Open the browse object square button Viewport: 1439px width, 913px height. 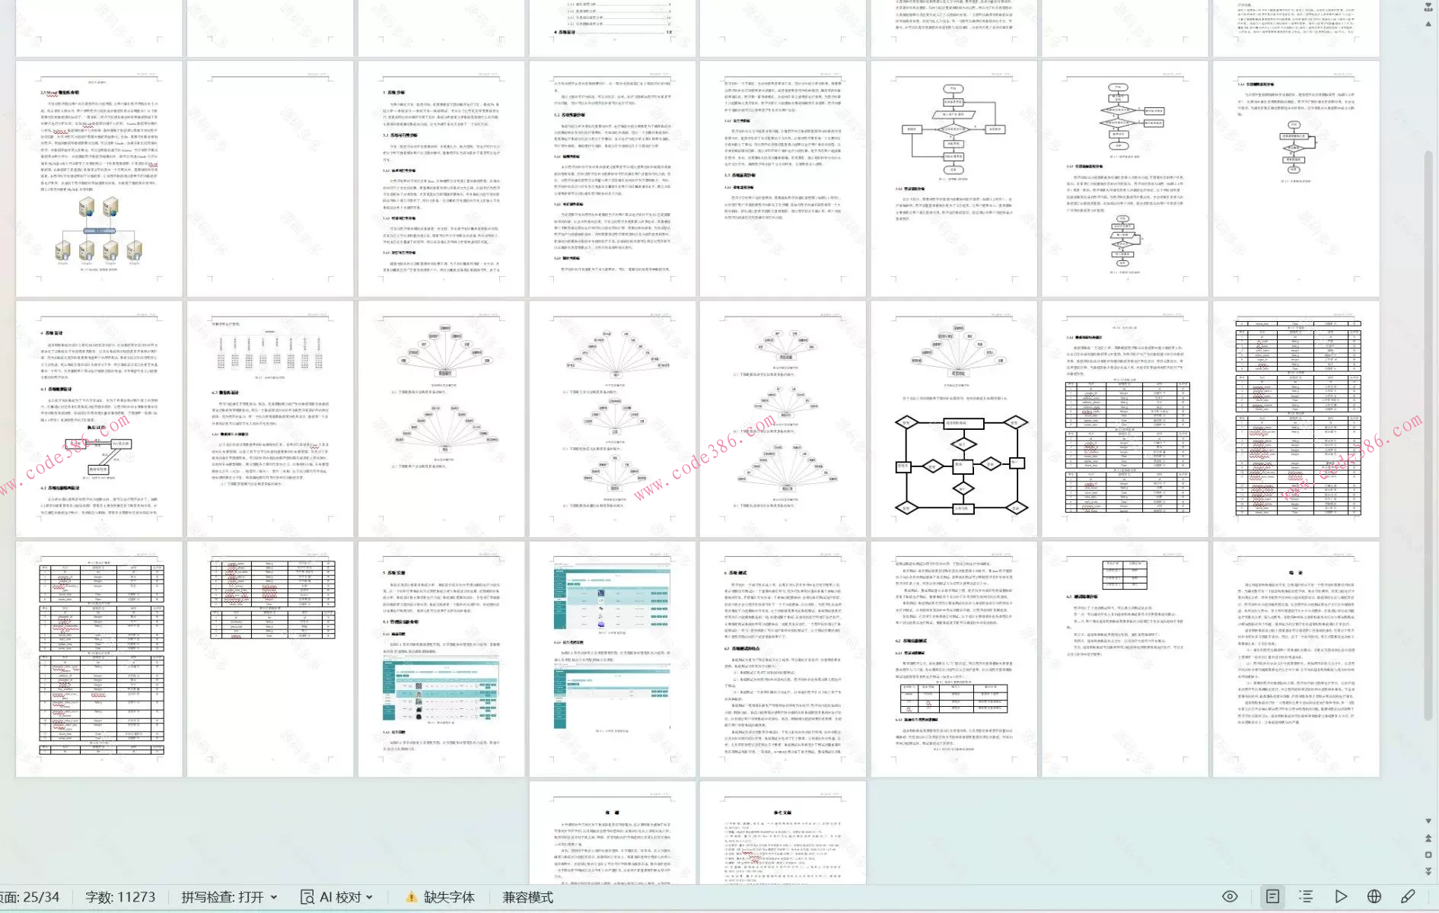(x=1428, y=854)
